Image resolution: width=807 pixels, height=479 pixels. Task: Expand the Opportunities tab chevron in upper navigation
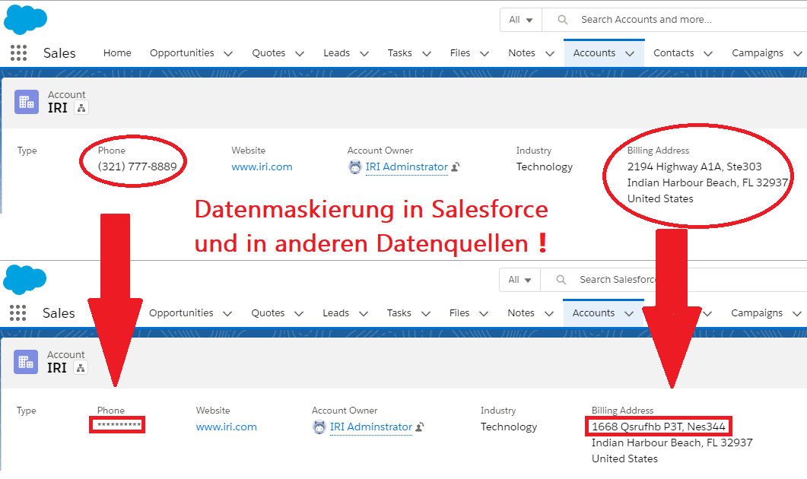(x=228, y=53)
